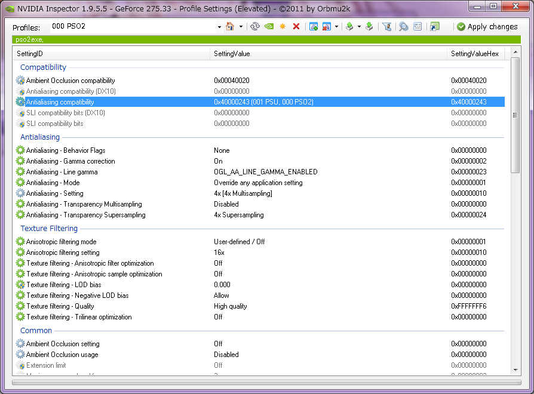Click the gear icon for Antialiasing - Behavior Flags
The image size is (534, 394).
tap(20, 150)
